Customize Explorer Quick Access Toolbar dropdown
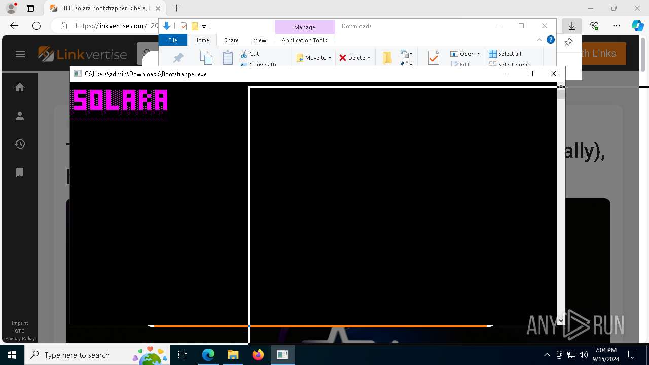Screen dimensions: 649x365 [204, 26]
